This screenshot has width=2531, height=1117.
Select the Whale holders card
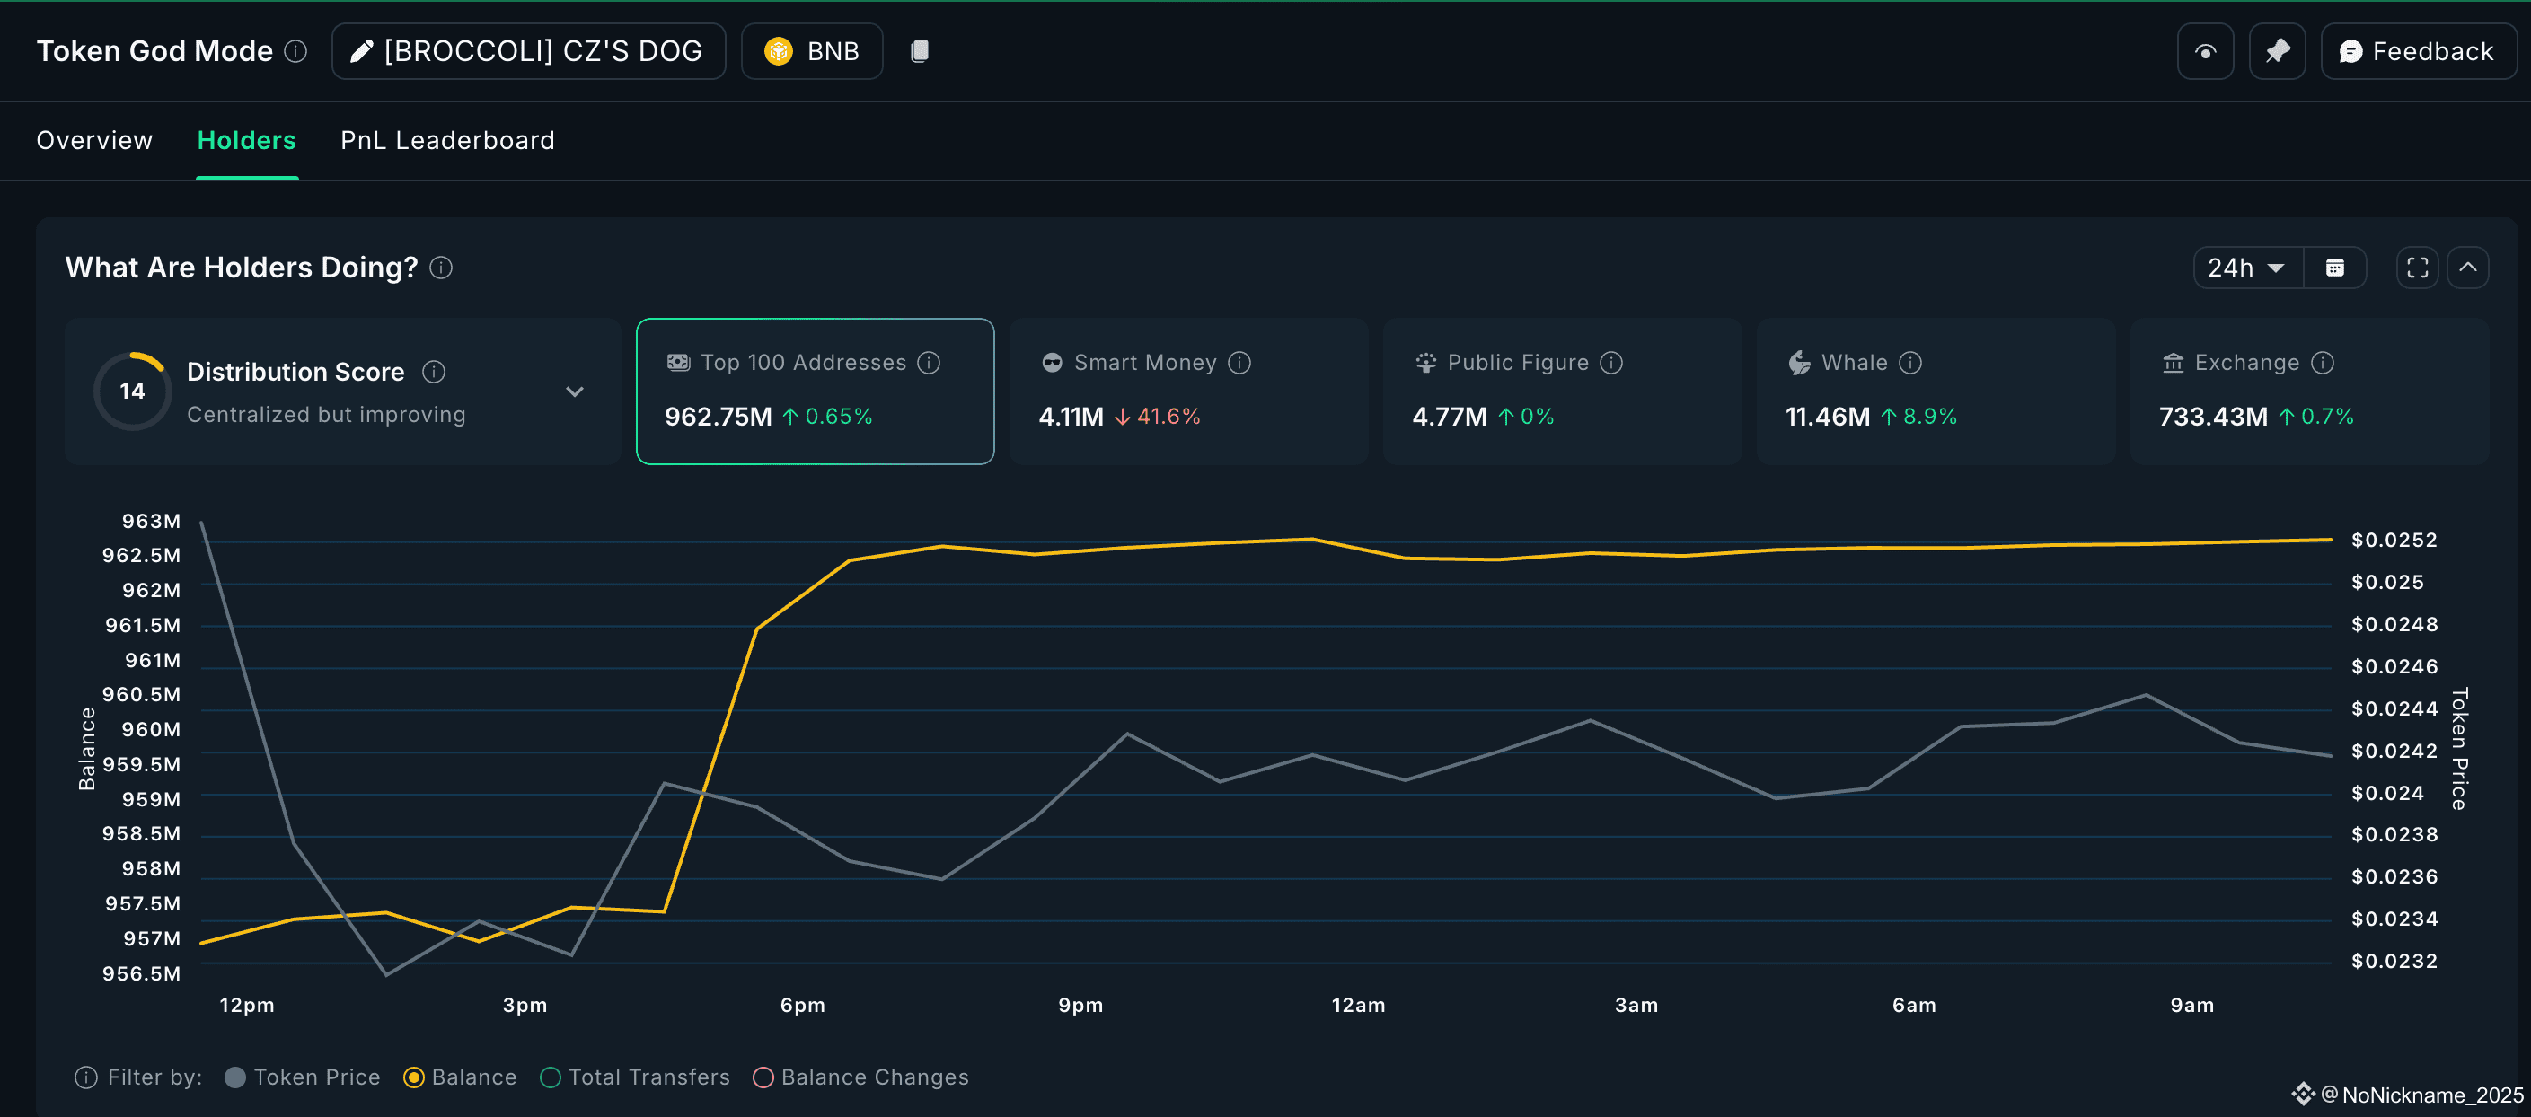[1935, 391]
